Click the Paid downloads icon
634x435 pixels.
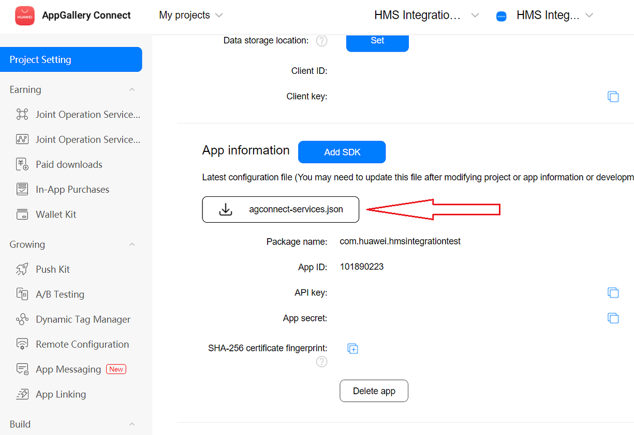22,164
